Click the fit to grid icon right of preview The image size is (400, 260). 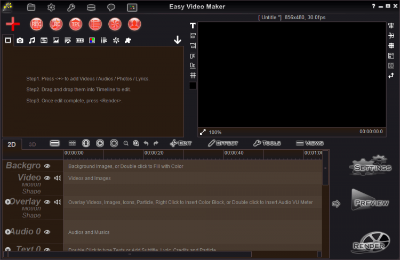(391, 55)
